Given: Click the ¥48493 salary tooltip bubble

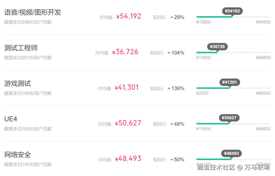Looking at the screenshot, I should click(231, 154).
